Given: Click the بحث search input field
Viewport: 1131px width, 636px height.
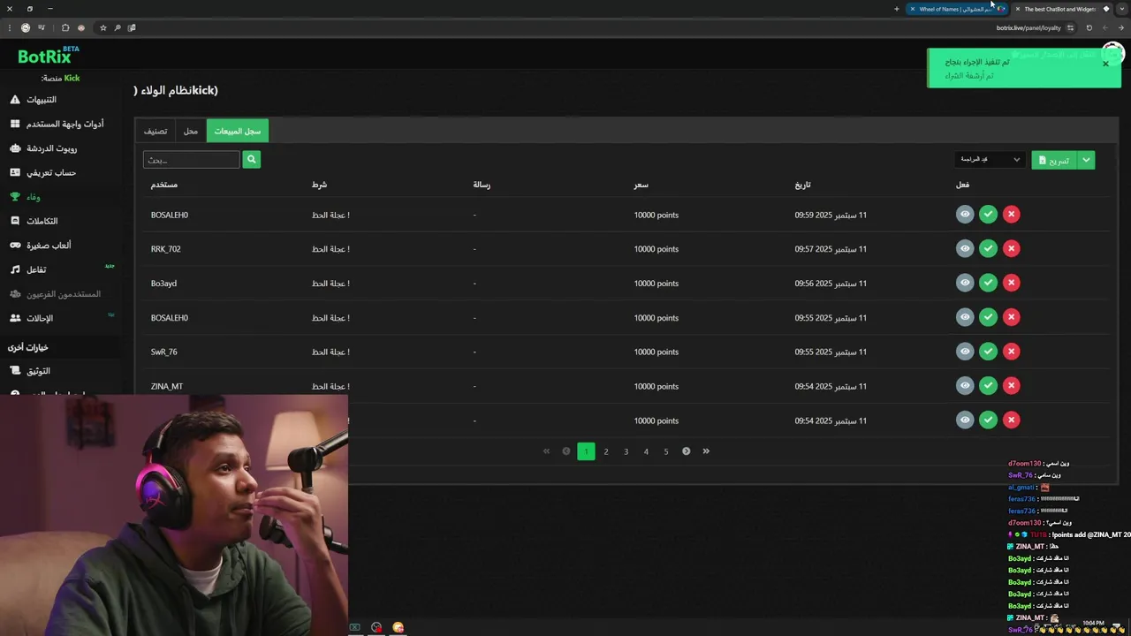Looking at the screenshot, I should pyautogui.click(x=192, y=159).
